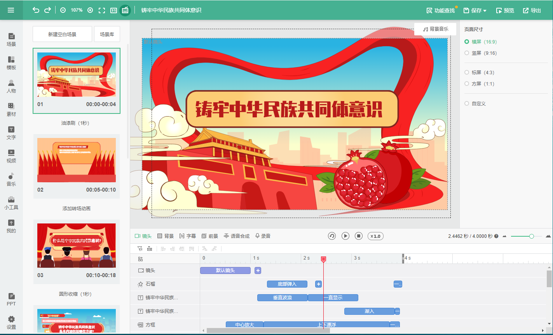Select scene 03 thumbnail
The height and width of the screenshot is (335, 553).
pos(77,246)
